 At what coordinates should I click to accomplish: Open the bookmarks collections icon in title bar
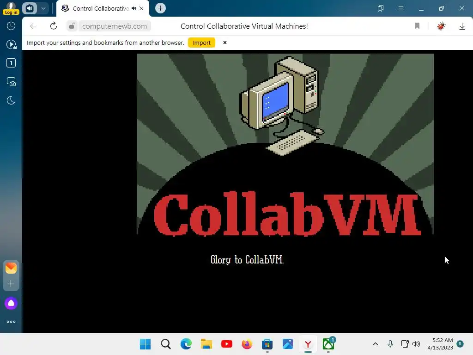pos(381,8)
